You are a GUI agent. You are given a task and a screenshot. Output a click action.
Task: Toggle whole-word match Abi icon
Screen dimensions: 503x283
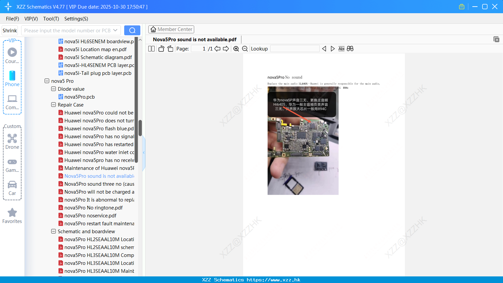point(341,48)
